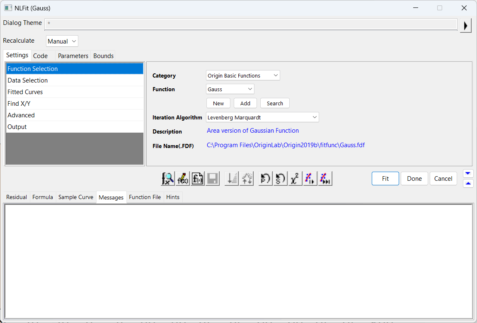This screenshot has height=323, width=477.
Task: Open the Category dropdown
Action: click(243, 75)
